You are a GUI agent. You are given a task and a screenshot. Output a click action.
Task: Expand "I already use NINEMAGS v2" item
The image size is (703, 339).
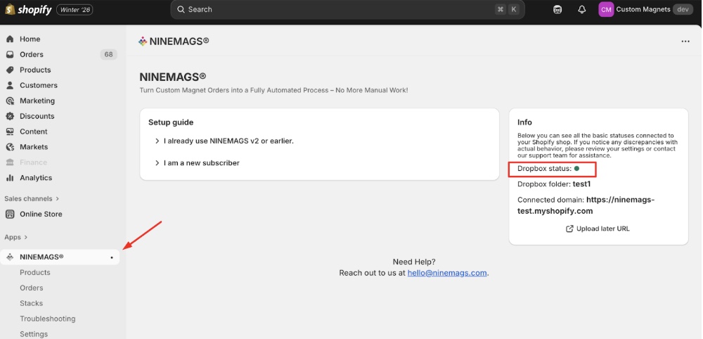tap(224, 141)
